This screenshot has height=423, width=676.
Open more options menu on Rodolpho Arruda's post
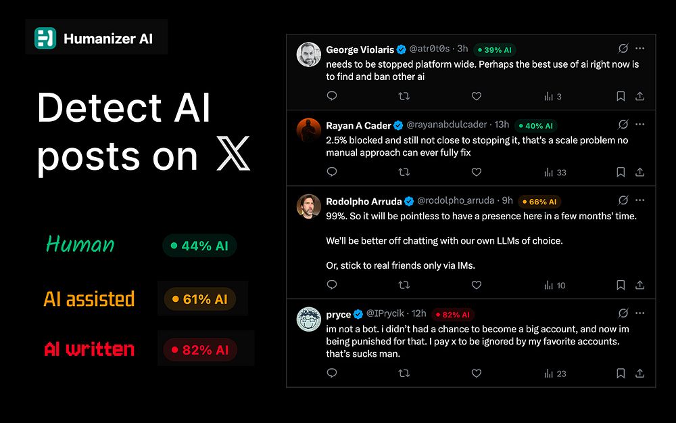point(640,200)
